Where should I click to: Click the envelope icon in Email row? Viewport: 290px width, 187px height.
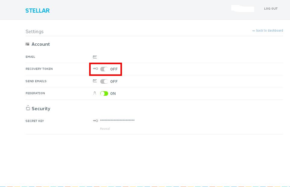coord(95,57)
